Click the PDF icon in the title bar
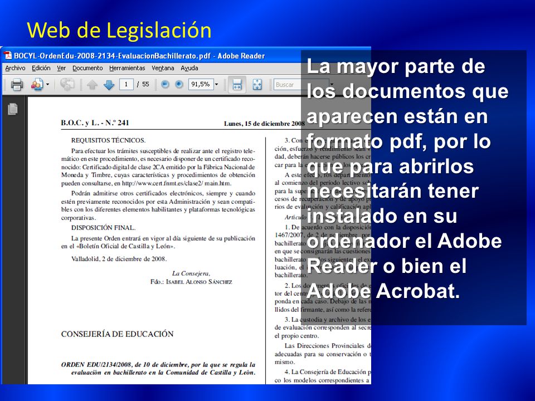 pos(7,56)
